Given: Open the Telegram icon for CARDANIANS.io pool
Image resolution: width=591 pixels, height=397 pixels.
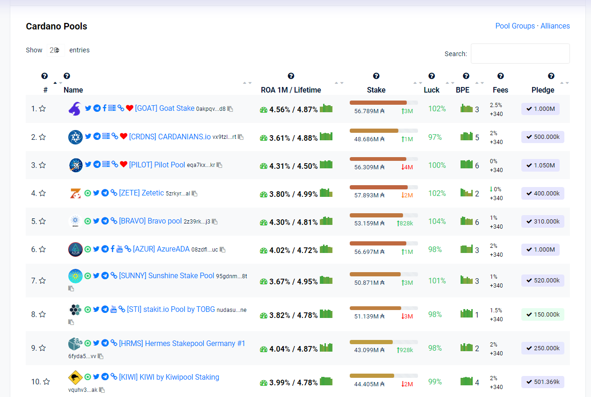Looking at the screenshot, I should click(x=97, y=137).
